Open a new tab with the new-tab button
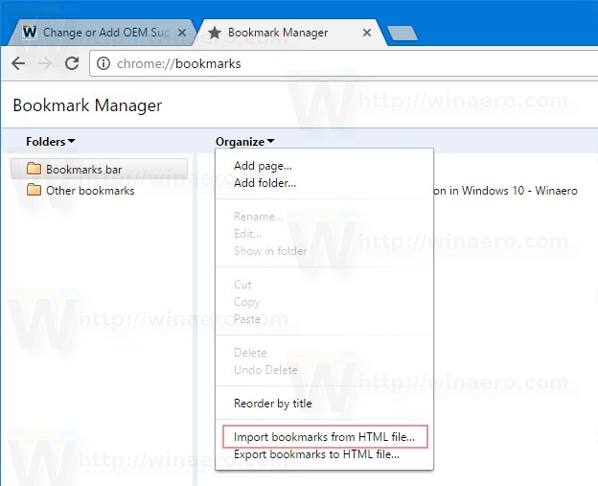 pyautogui.click(x=402, y=34)
